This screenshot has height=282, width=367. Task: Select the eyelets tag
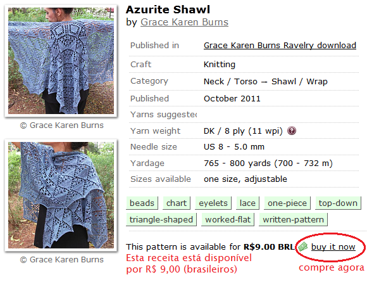pos(213,203)
